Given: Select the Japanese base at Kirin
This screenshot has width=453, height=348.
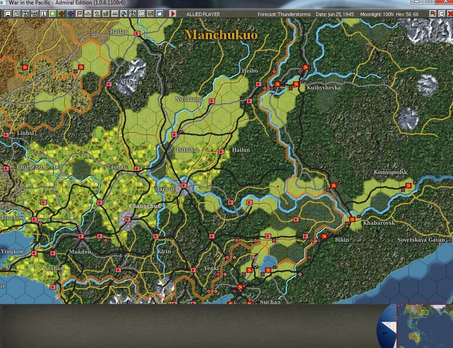Looking at the screenshot, I should tap(156, 236).
